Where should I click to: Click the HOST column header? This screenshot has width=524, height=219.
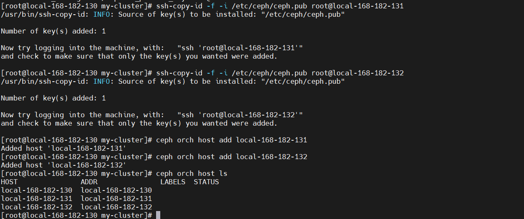point(9,182)
